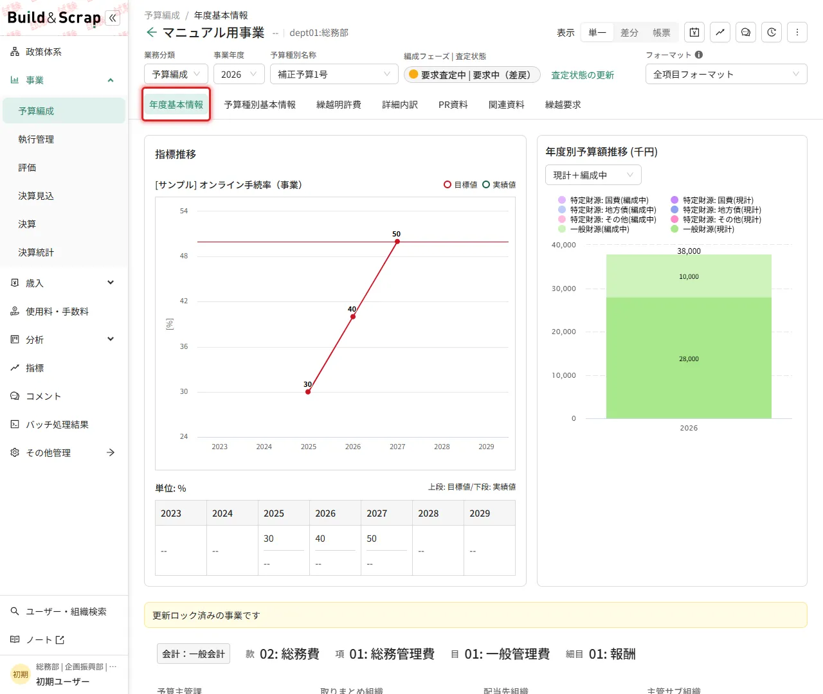The width and height of the screenshot is (823, 694).
Task: Switch to the 予算種別基本情報 tab
Action: (x=260, y=105)
